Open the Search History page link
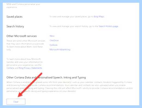 tap(108, 26)
